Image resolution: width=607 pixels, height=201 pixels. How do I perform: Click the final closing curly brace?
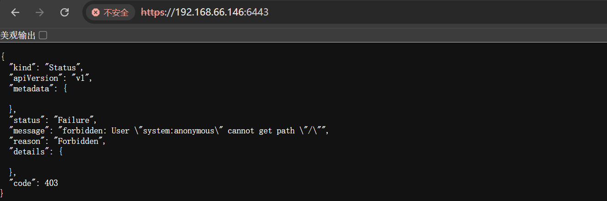tap(3, 194)
